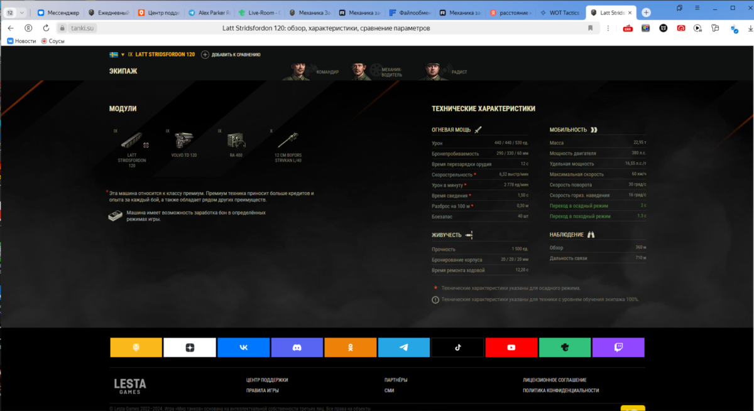Open the yellow first social button

pyautogui.click(x=136, y=347)
